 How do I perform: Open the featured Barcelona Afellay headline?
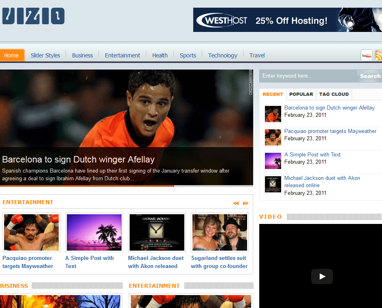pos(78,160)
